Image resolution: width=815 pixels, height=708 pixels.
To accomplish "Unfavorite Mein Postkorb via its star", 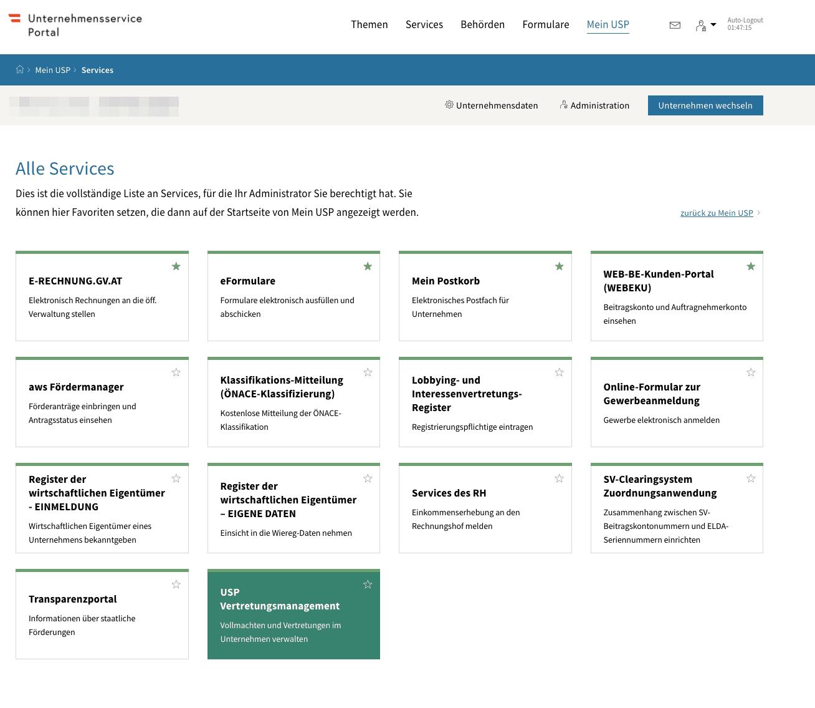I will tap(560, 266).
